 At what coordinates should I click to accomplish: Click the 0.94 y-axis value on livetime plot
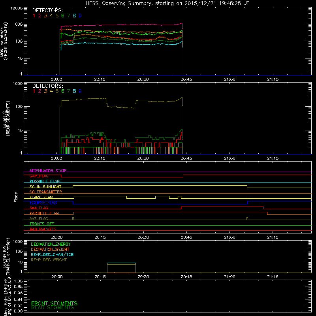click(x=18, y=299)
